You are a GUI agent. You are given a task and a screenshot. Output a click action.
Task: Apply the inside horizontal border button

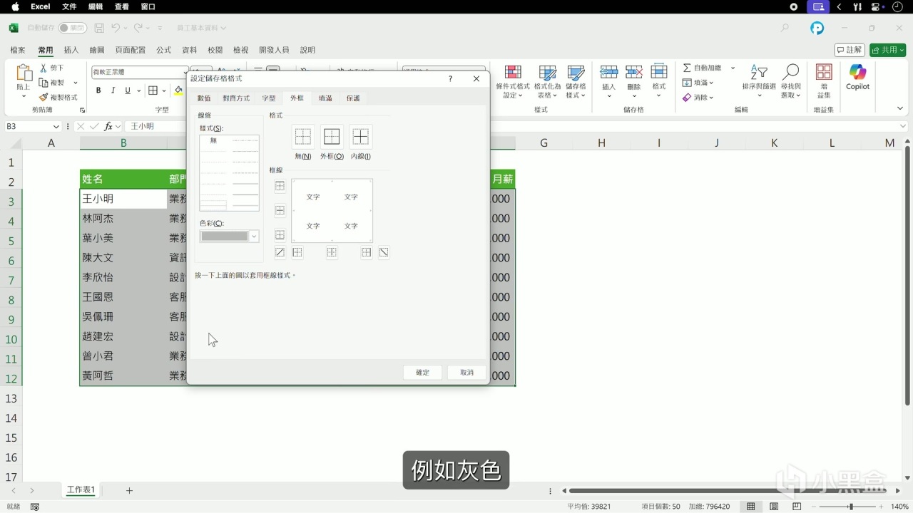pyautogui.click(x=280, y=211)
